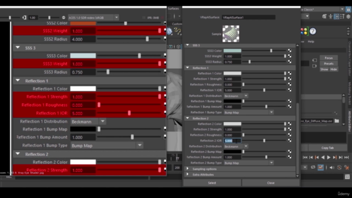Click the SSS3 Color swatch in VRayAlSurface panel
The width and height of the screenshot is (352, 198).
[232, 51]
